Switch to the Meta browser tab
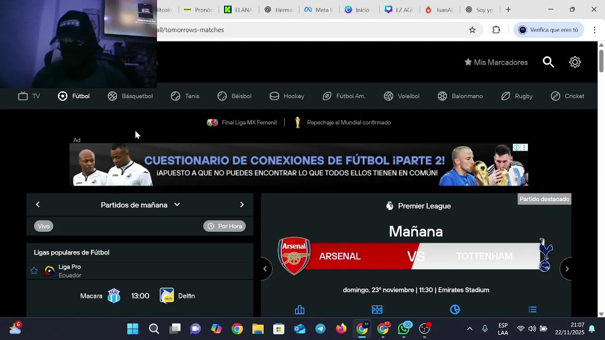Image resolution: width=605 pixels, height=340 pixels. [320, 9]
